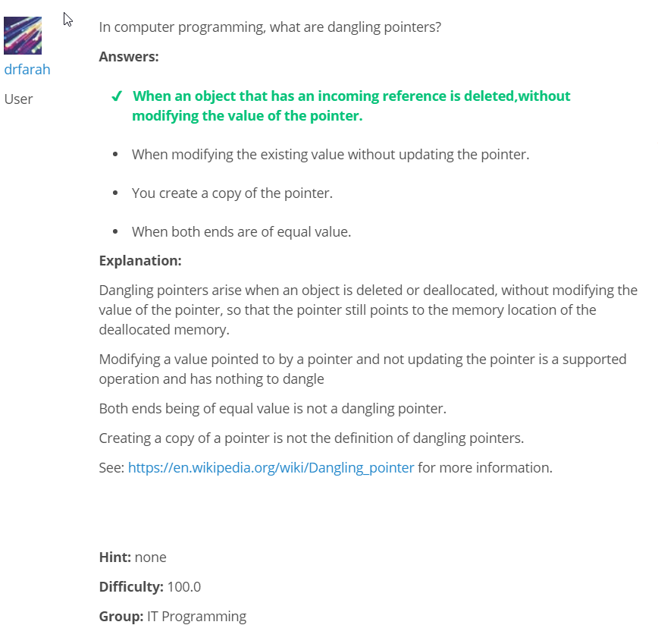
Task: Click the 'User' role label under drfarah
Action: [18, 99]
